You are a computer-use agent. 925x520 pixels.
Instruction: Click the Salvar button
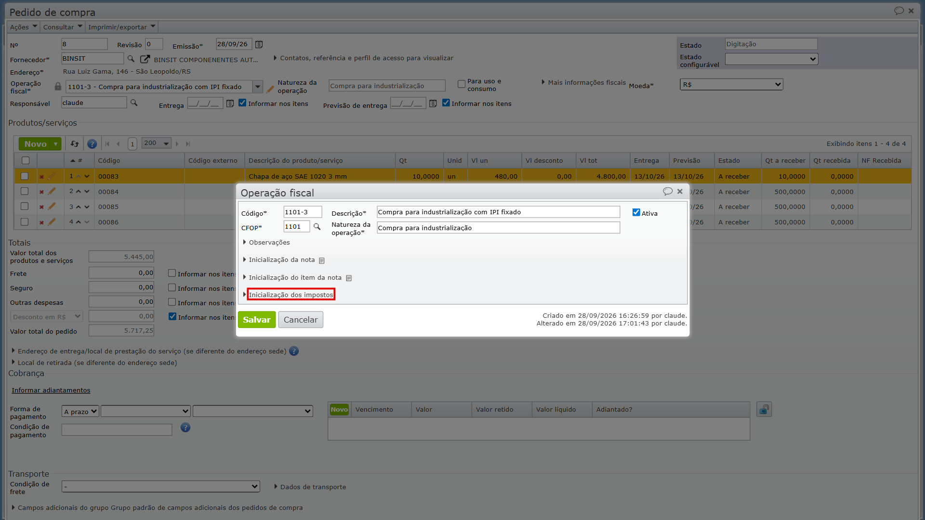[x=257, y=320]
